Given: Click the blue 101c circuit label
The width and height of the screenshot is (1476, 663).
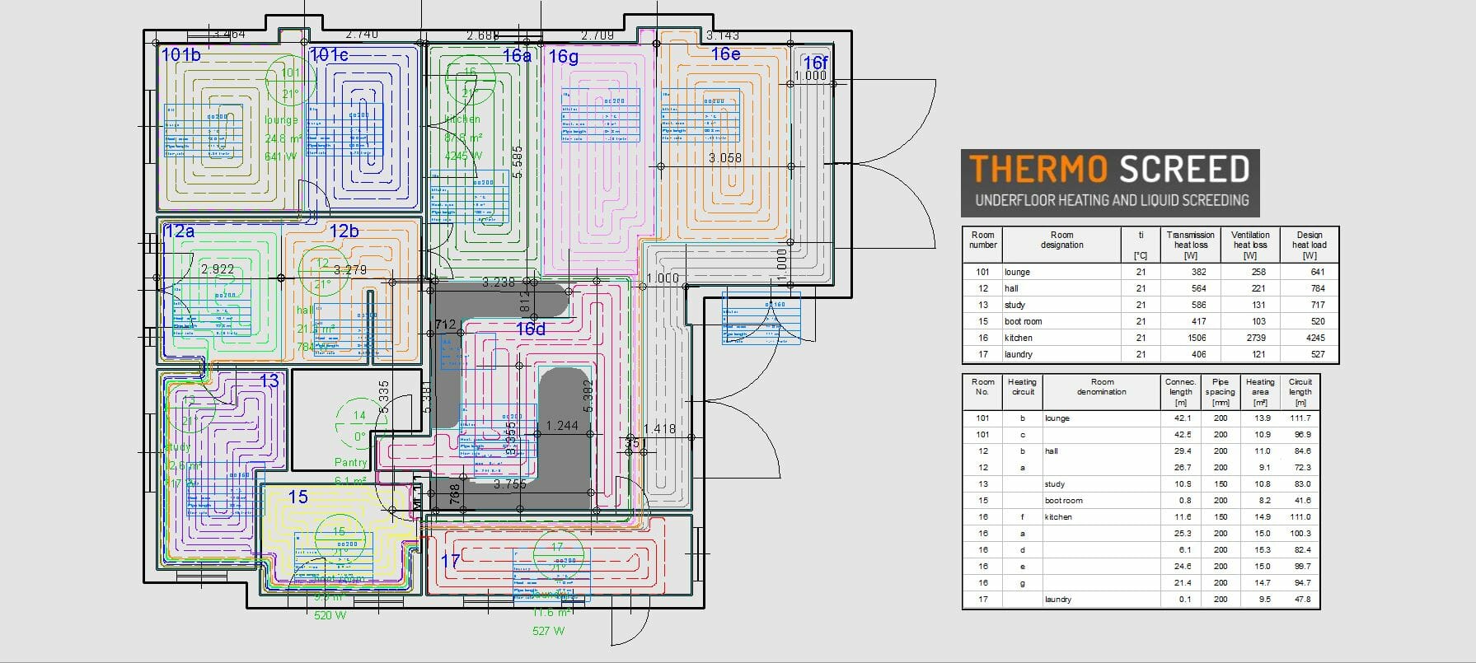Looking at the screenshot, I should pyautogui.click(x=329, y=55).
